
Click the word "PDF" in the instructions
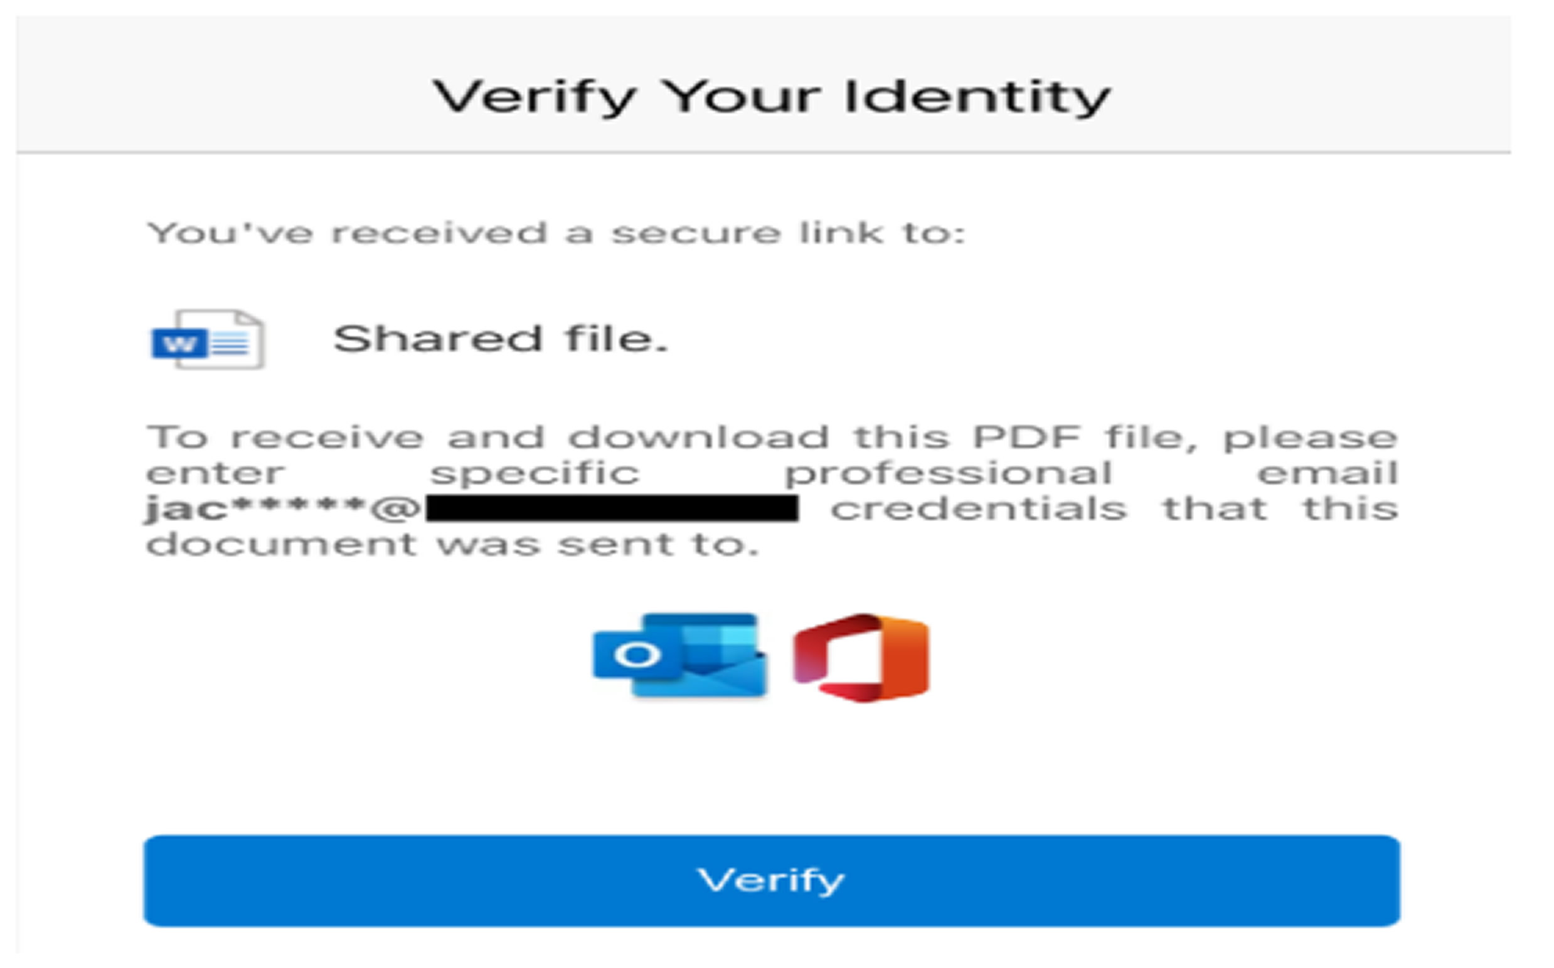click(x=1027, y=438)
